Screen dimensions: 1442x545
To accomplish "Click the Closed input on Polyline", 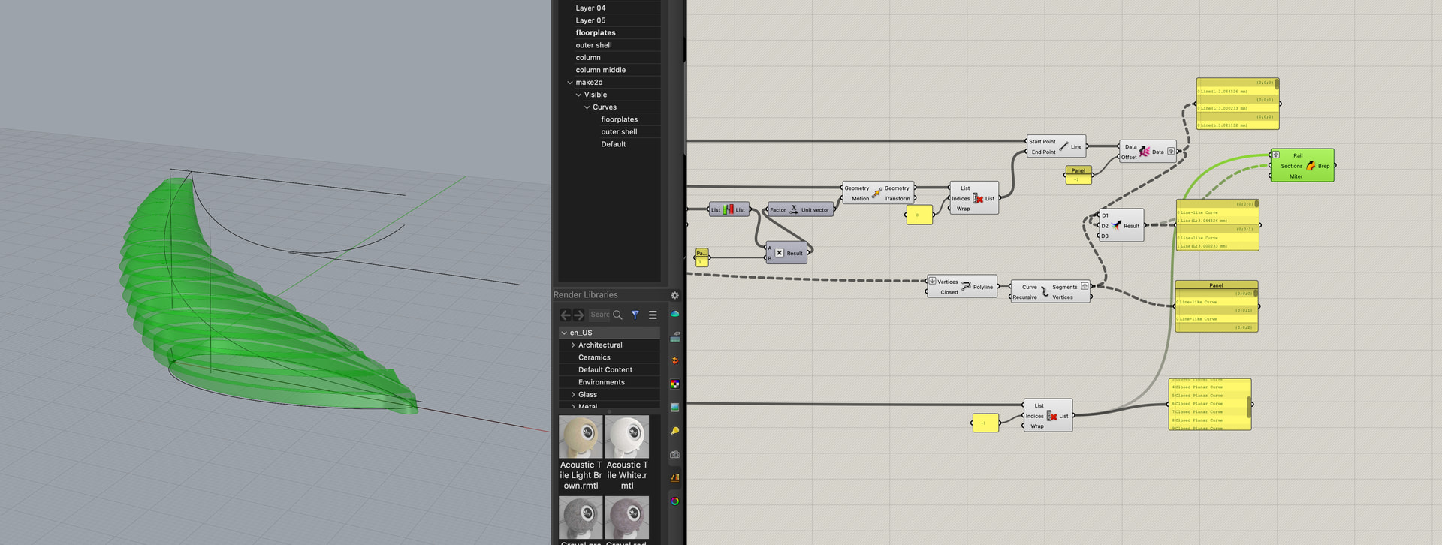I will (949, 292).
